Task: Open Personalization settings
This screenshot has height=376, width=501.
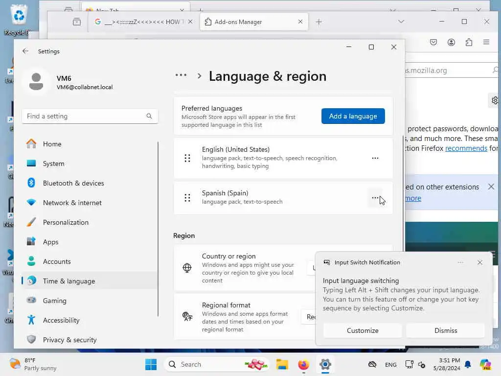Action: 90,222
